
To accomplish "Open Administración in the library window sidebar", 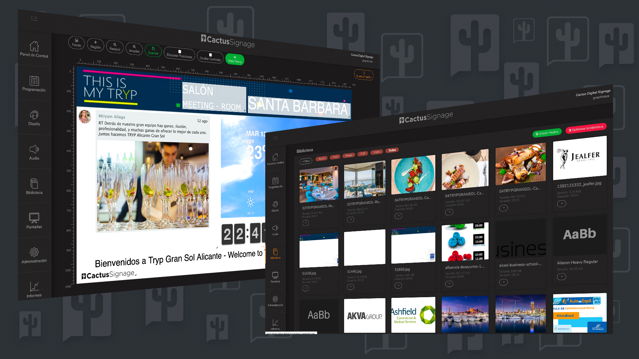I will point(275,301).
